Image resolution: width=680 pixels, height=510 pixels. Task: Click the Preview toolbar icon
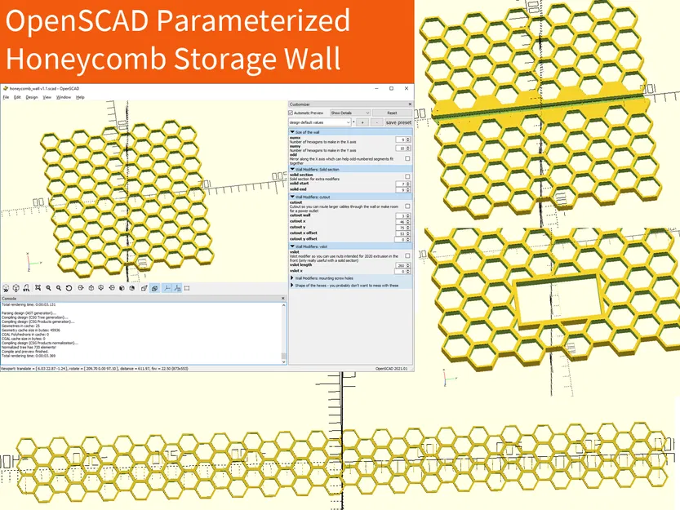click(6, 288)
